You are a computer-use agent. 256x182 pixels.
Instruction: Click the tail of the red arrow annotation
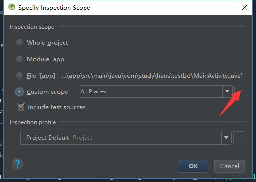[220, 115]
